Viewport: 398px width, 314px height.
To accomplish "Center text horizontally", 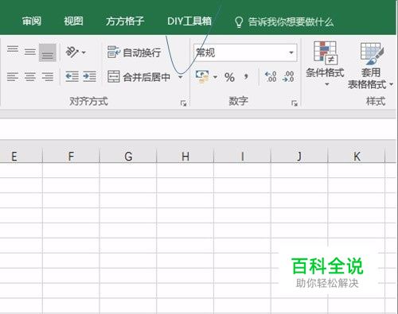I will pyautogui.click(x=30, y=77).
